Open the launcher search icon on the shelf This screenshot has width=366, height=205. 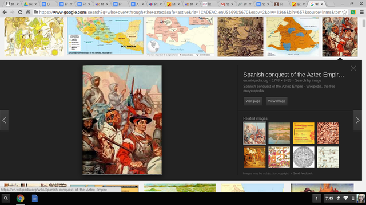coord(6,199)
